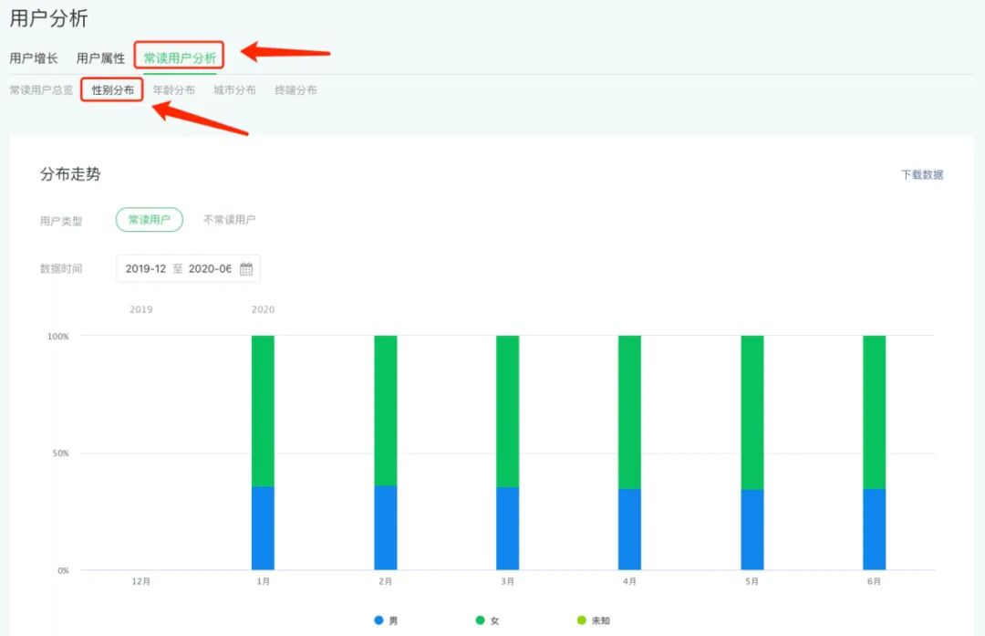Click the blue segment of 4月 bar

pyautogui.click(x=629, y=529)
